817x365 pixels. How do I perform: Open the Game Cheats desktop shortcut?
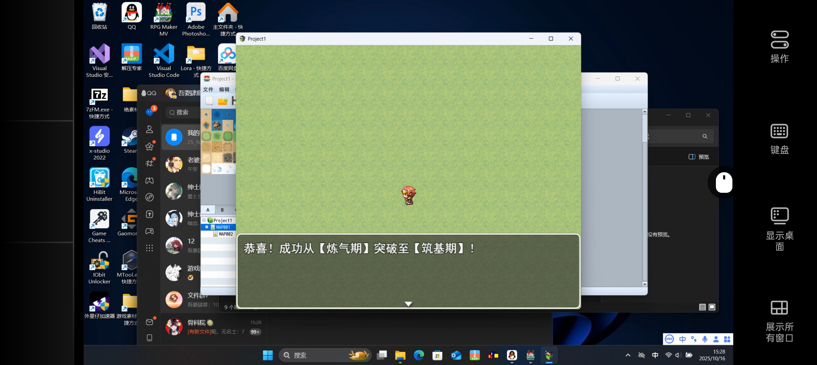pos(99,226)
